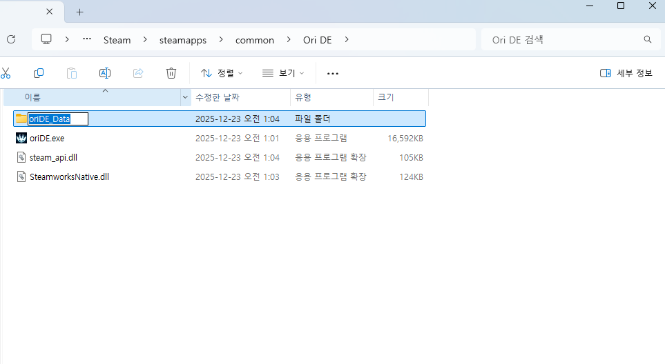Expand chevron after Ori DE in breadcrumb
Image resolution: width=665 pixels, height=364 pixels.
pos(347,39)
